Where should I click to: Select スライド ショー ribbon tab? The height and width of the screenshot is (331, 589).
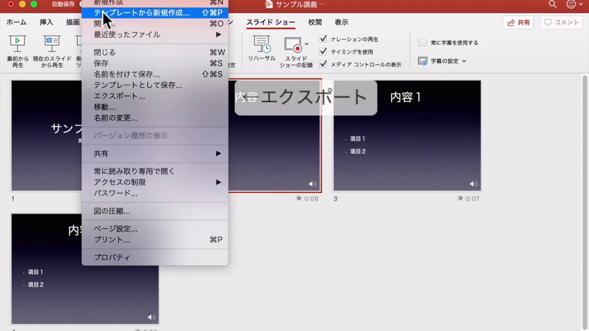[271, 22]
